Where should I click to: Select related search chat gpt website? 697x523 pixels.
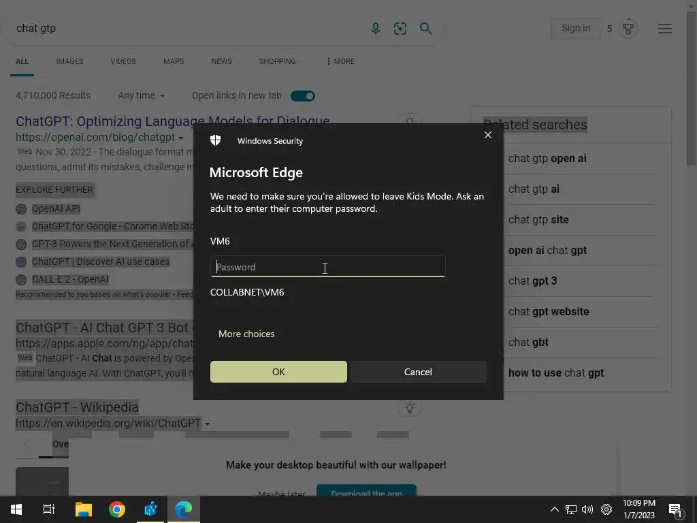coord(549,312)
